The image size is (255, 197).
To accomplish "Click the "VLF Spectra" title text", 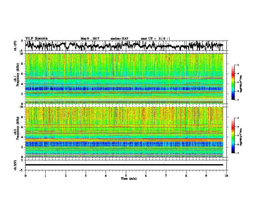I will (36, 39).
